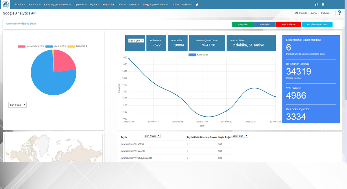
Task: Open help via the question mark icon
Action: coord(339,13)
